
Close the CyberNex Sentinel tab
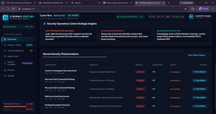coord(163,3)
